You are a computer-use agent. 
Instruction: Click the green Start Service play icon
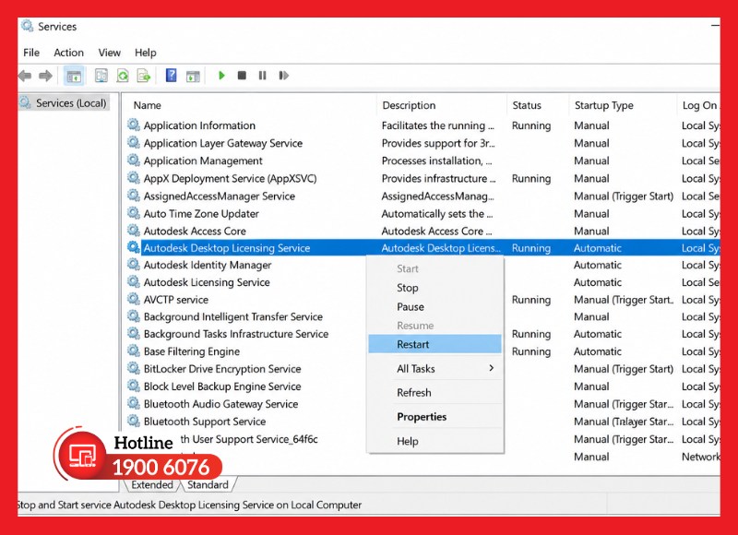point(221,76)
